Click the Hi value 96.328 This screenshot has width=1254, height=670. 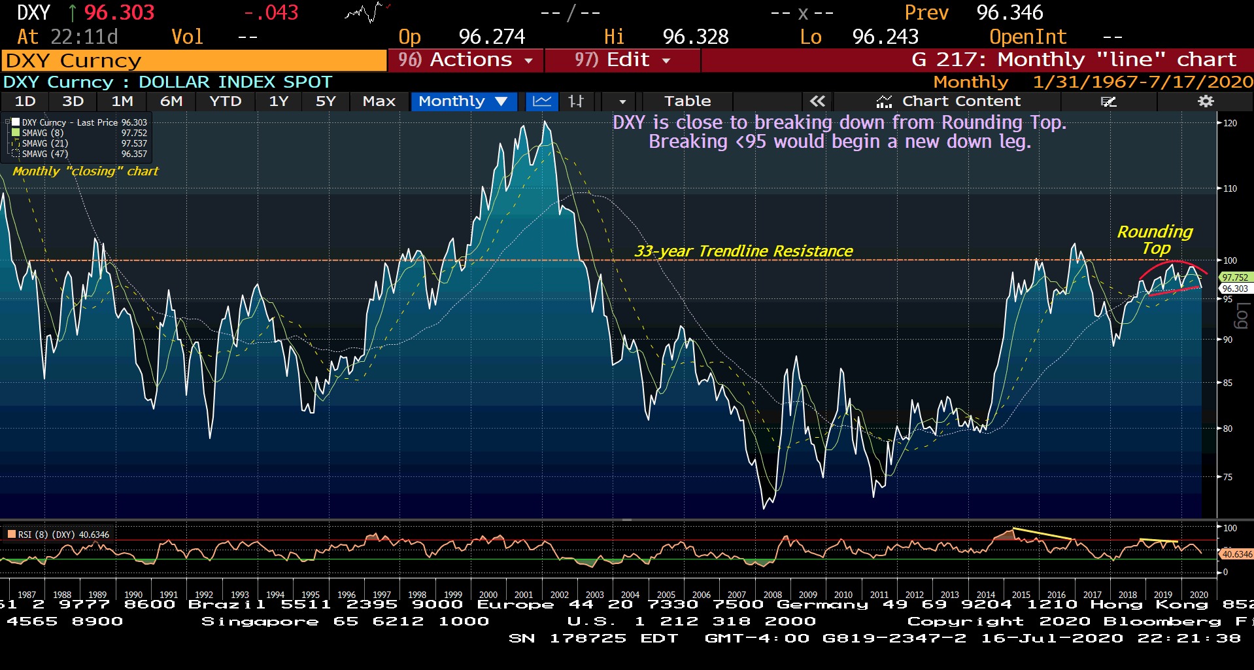[x=696, y=37]
